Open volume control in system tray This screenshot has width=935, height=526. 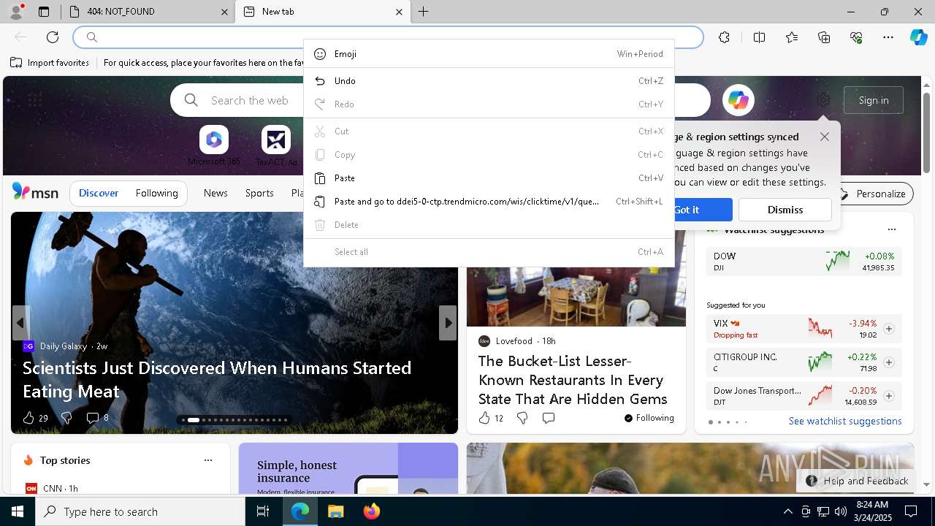pos(840,511)
